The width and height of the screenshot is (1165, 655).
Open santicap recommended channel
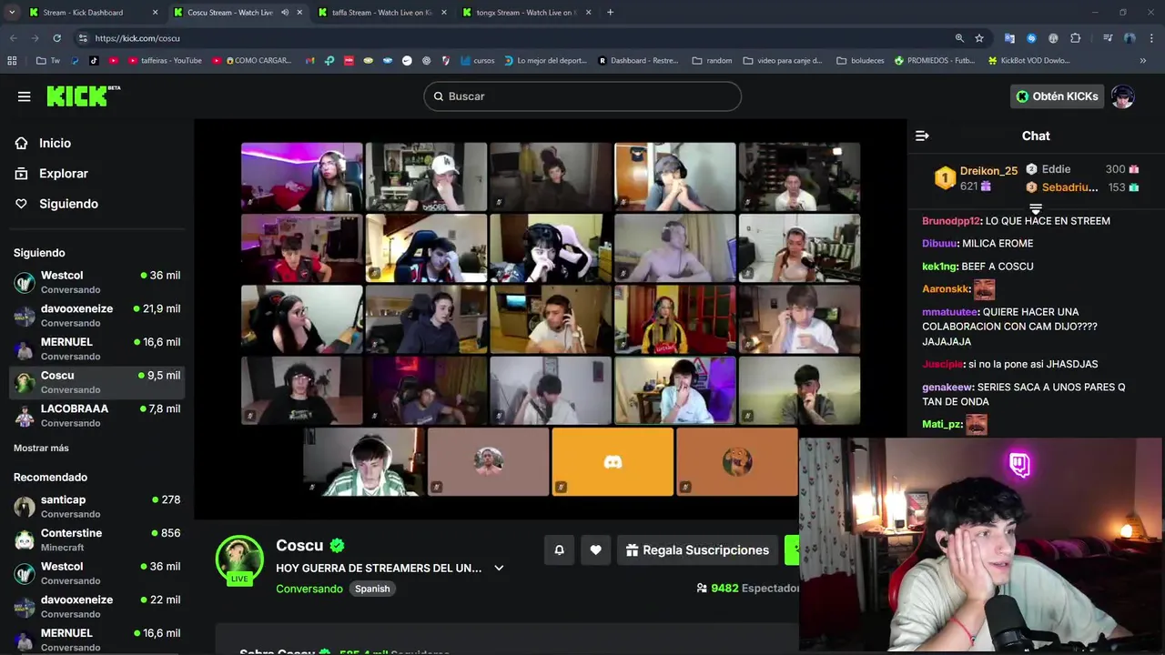pyautogui.click(x=96, y=506)
